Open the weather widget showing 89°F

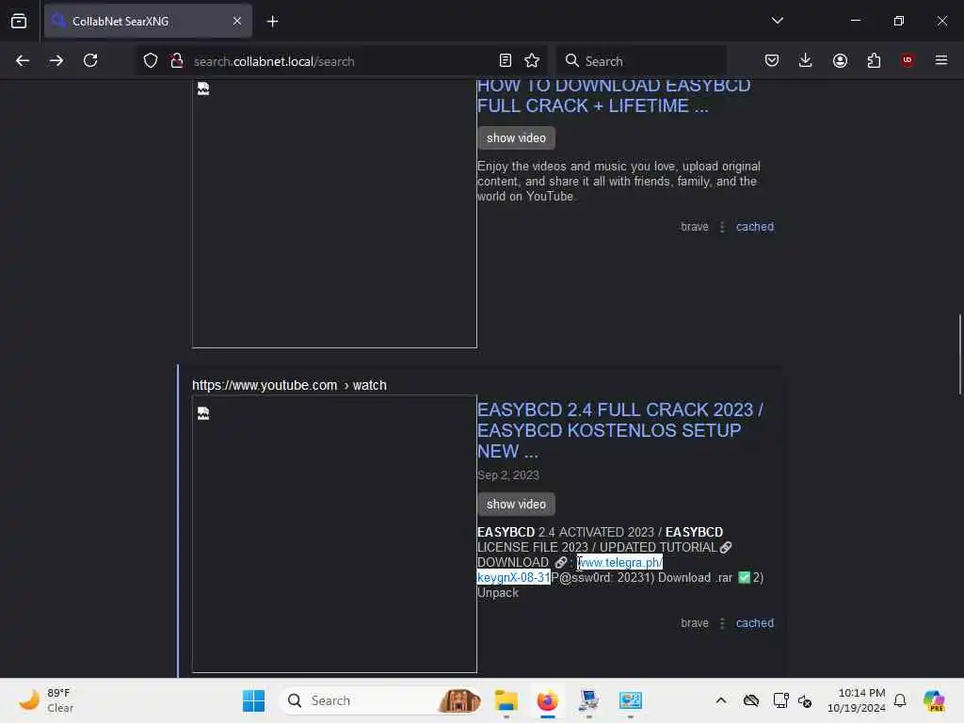pos(46,700)
